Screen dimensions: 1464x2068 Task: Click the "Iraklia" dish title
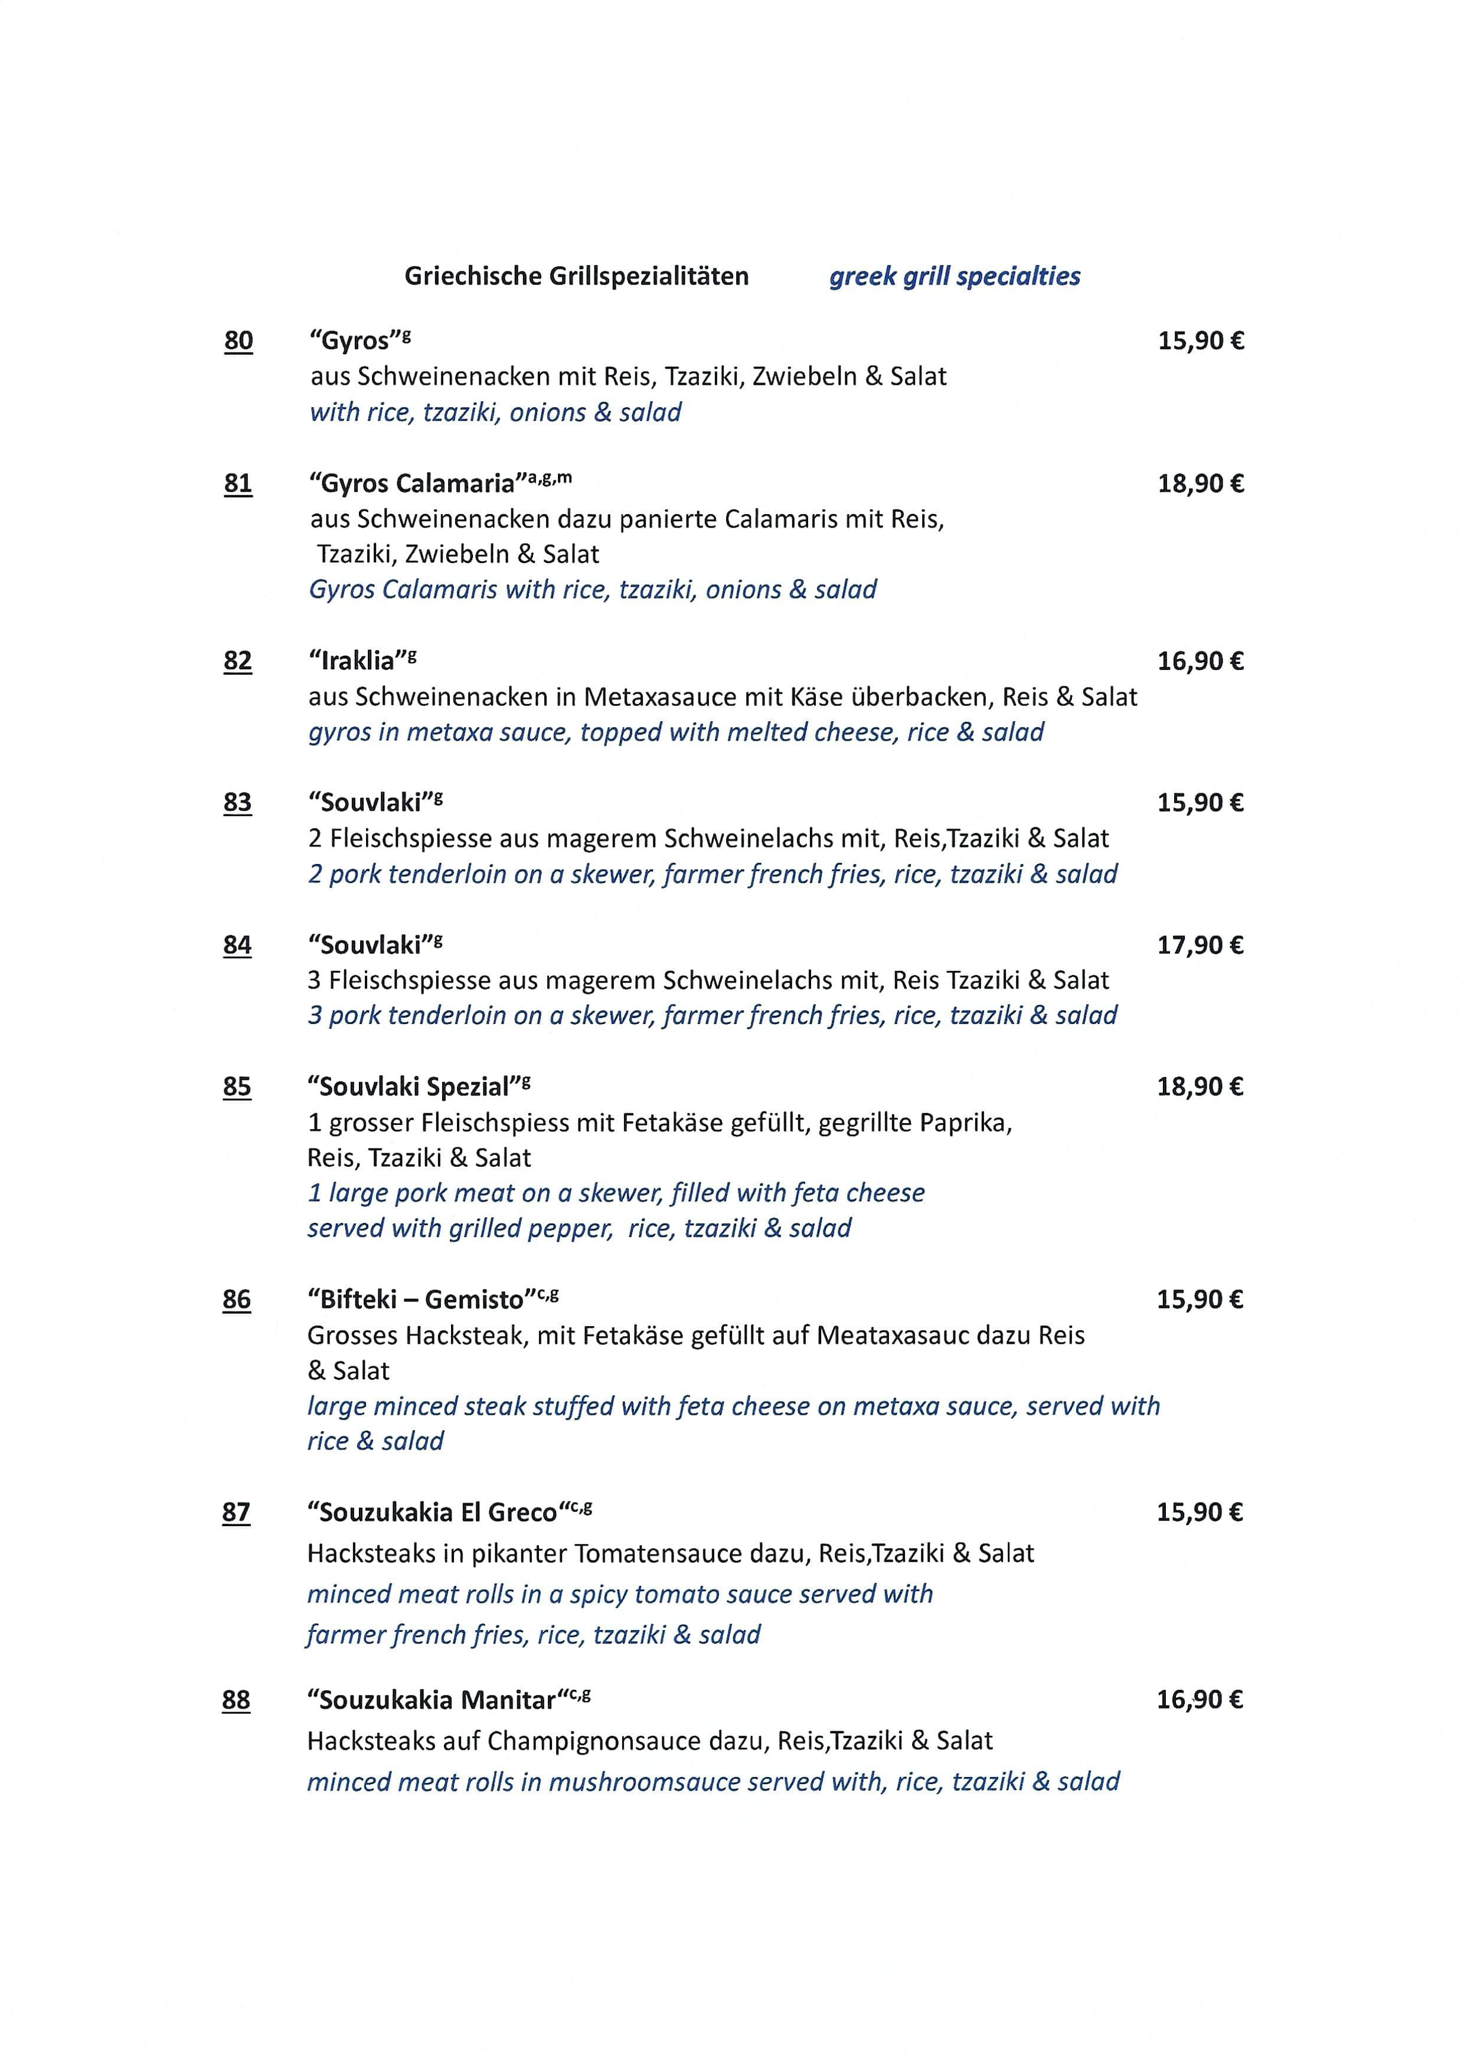[362, 660]
